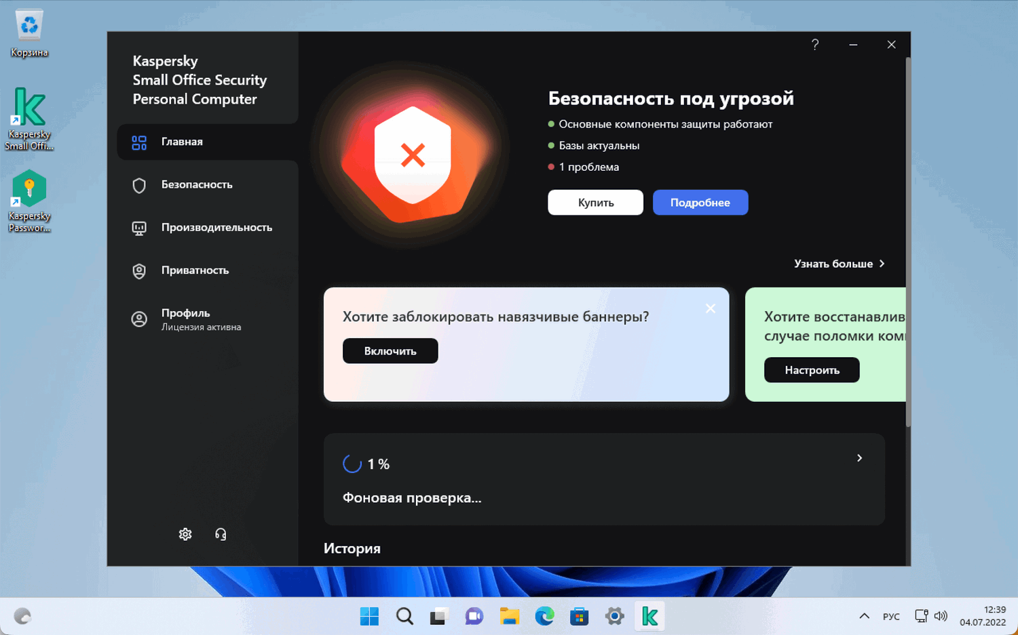Launch Kaspersky Small Office desktop shortcut
The height and width of the screenshot is (635, 1018).
pyautogui.click(x=29, y=119)
